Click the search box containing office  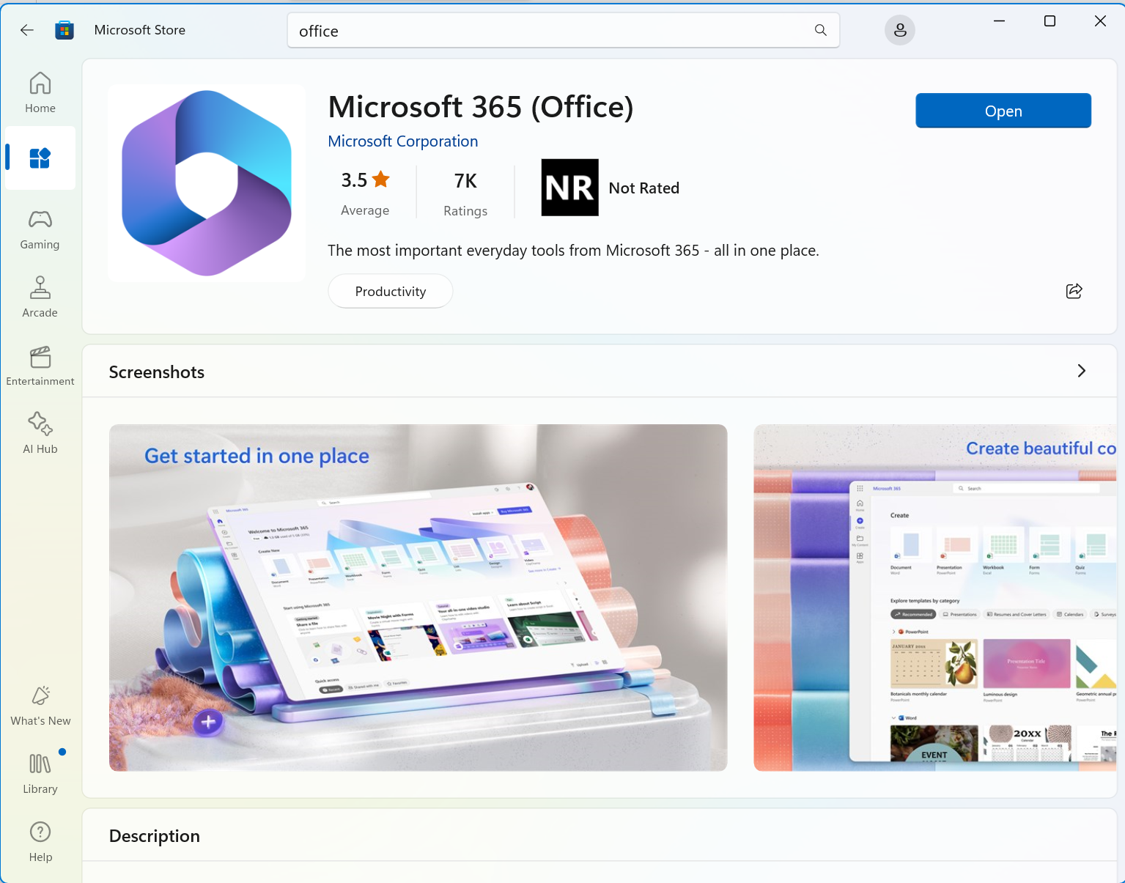(564, 30)
